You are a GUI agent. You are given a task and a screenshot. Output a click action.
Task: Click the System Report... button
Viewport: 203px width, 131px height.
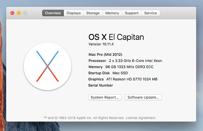[x=105, y=97]
